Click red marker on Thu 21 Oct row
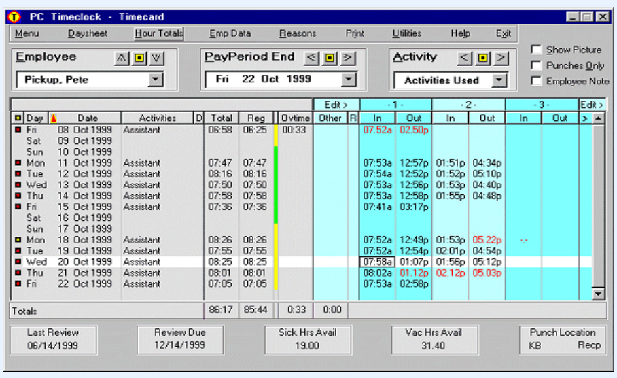Image resolution: width=617 pixels, height=378 pixels. pyautogui.click(x=18, y=273)
